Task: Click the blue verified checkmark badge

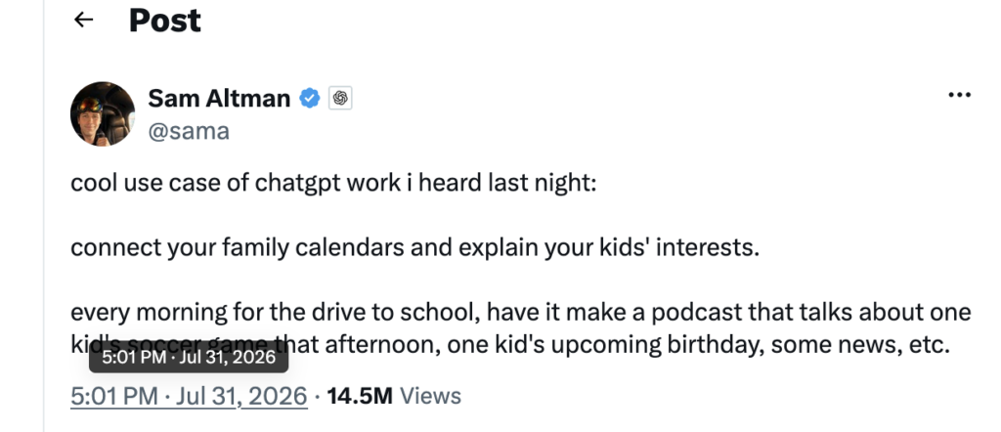Action: [310, 99]
